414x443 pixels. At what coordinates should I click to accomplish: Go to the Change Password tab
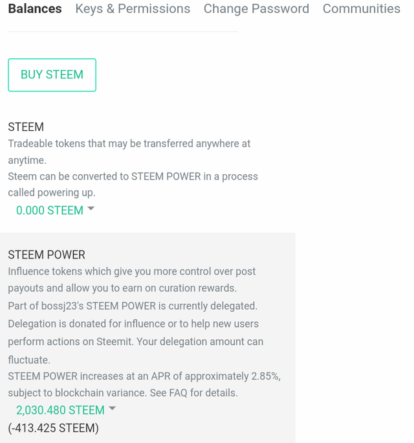pos(256,9)
